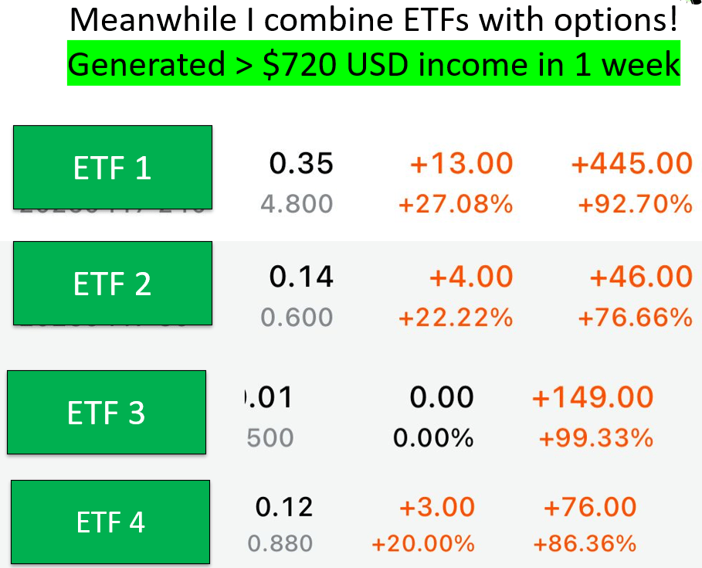The width and height of the screenshot is (702, 568).
Task: Click the ETF 1 green label box
Action: coord(113,168)
